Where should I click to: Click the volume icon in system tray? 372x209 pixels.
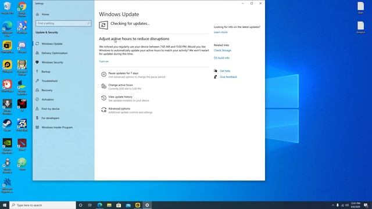[347, 205]
